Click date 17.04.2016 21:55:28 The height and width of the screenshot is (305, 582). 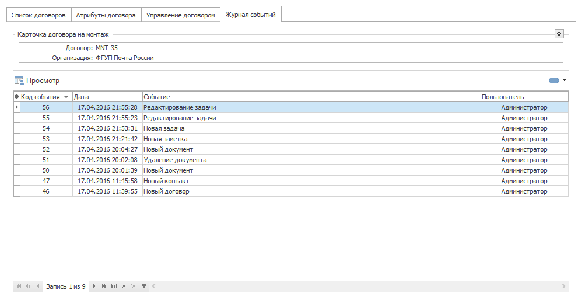click(x=107, y=107)
